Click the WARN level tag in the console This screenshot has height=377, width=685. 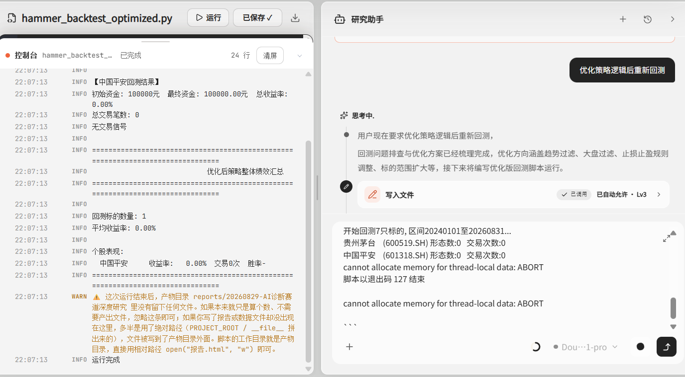tap(79, 297)
